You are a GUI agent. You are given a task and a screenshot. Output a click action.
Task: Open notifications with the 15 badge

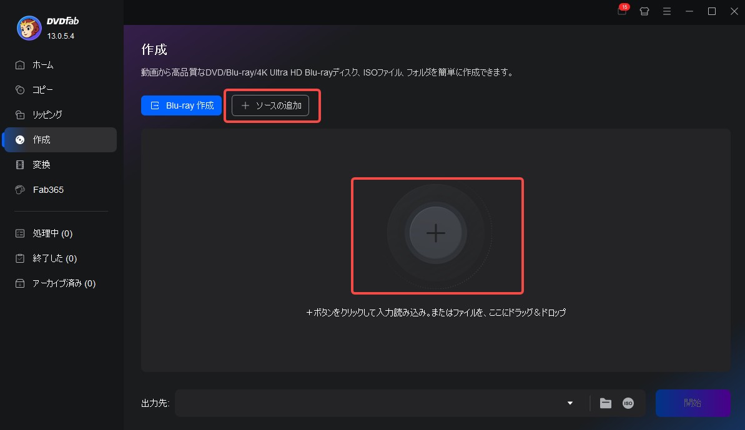pyautogui.click(x=622, y=11)
